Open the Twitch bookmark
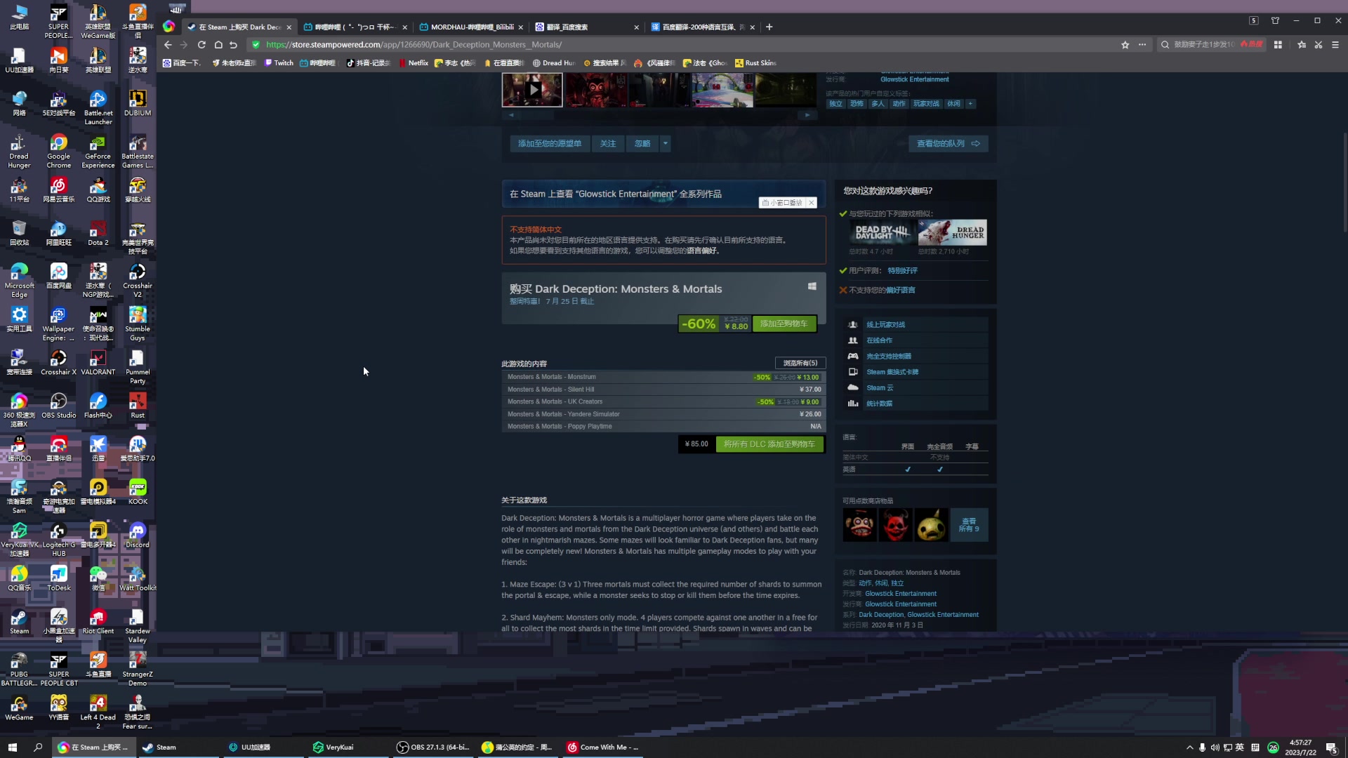The width and height of the screenshot is (1348, 758). [x=279, y=63]
